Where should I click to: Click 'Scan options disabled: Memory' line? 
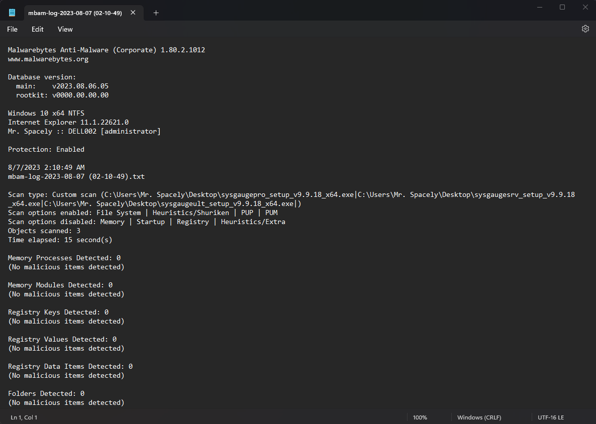click(x=147, y=222)
